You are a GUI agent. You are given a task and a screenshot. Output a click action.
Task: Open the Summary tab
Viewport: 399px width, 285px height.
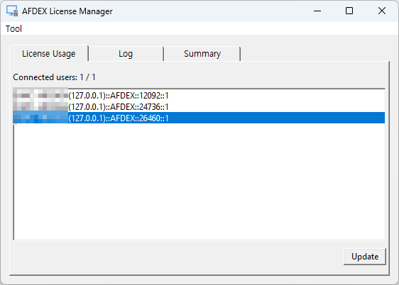click(202, 54)
